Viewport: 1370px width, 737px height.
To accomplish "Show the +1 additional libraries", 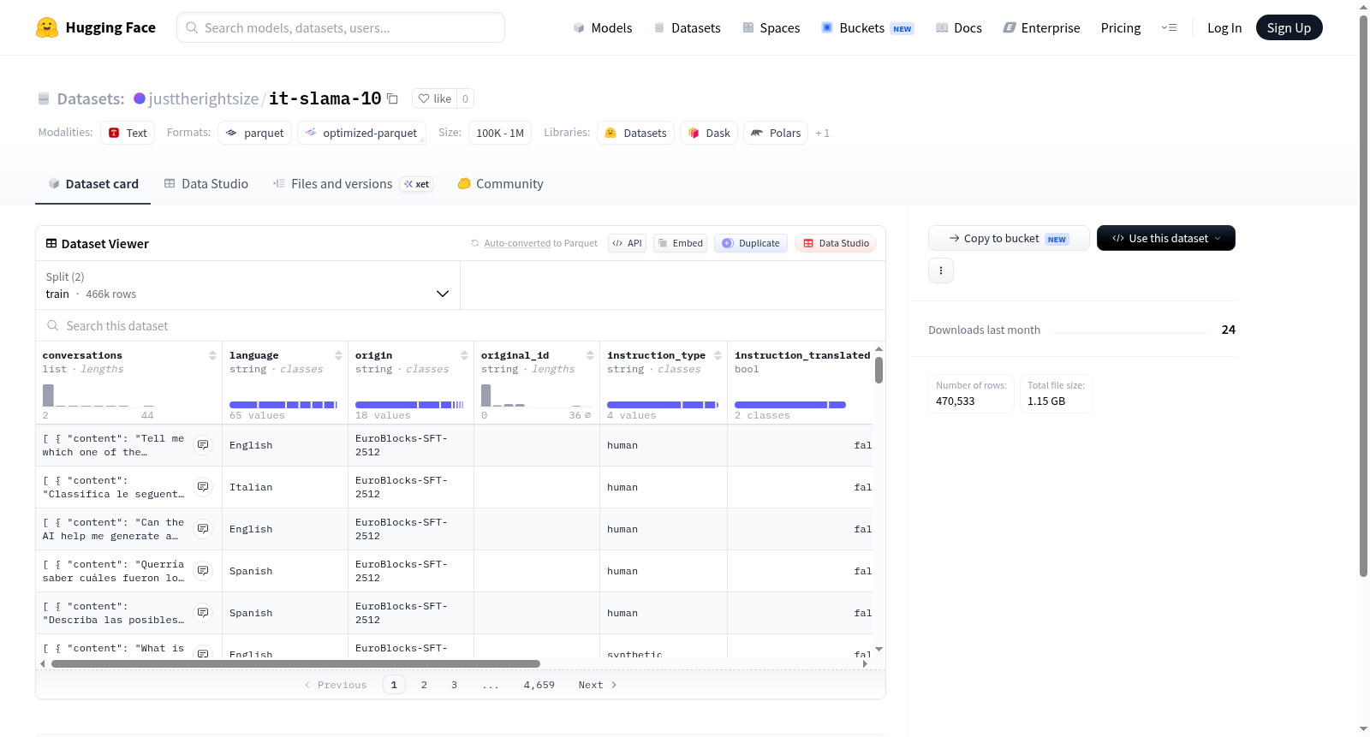I will [822, 134].
